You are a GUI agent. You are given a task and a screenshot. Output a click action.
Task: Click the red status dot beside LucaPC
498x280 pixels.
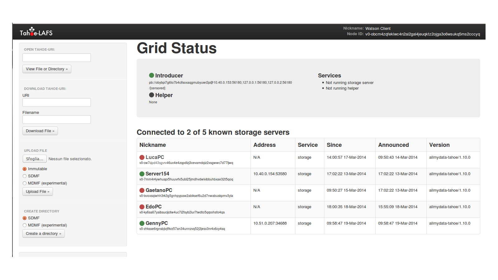tap(142, 157)
